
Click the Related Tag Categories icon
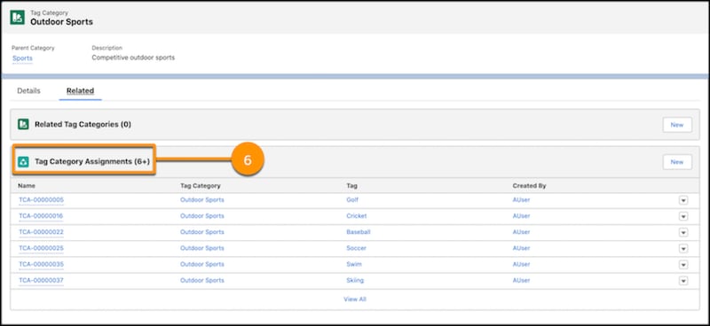pyautogui.click(x=23, y=124)
